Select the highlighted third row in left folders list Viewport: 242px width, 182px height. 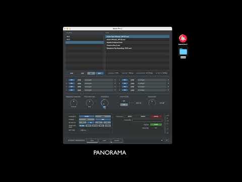(x=85, y=42)
